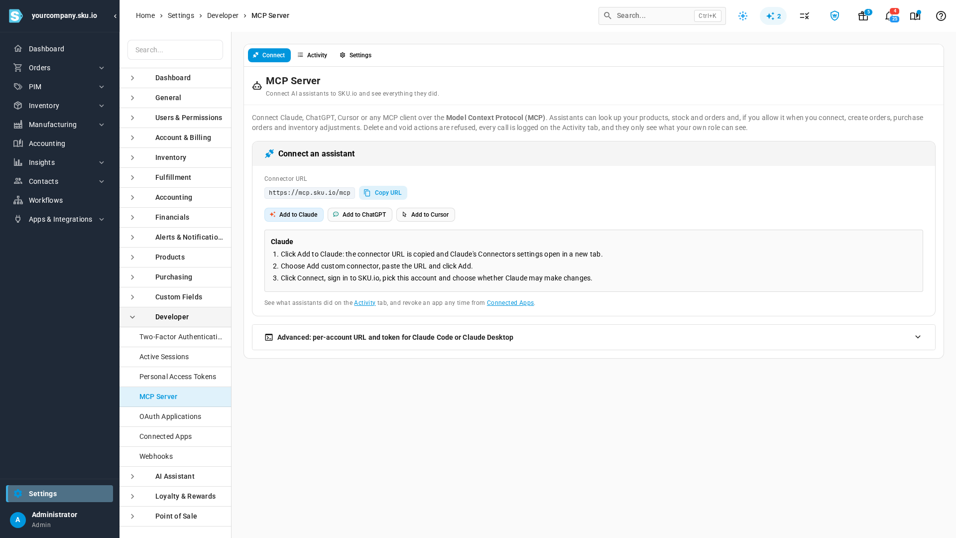Click the copy icon beside Copy URL
The height and width of the screenshot is (538, 956).
point(367,193)
